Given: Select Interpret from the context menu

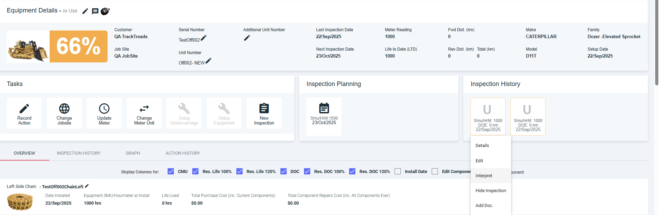Looking at the screenshot, I should (x=484, y=176).
